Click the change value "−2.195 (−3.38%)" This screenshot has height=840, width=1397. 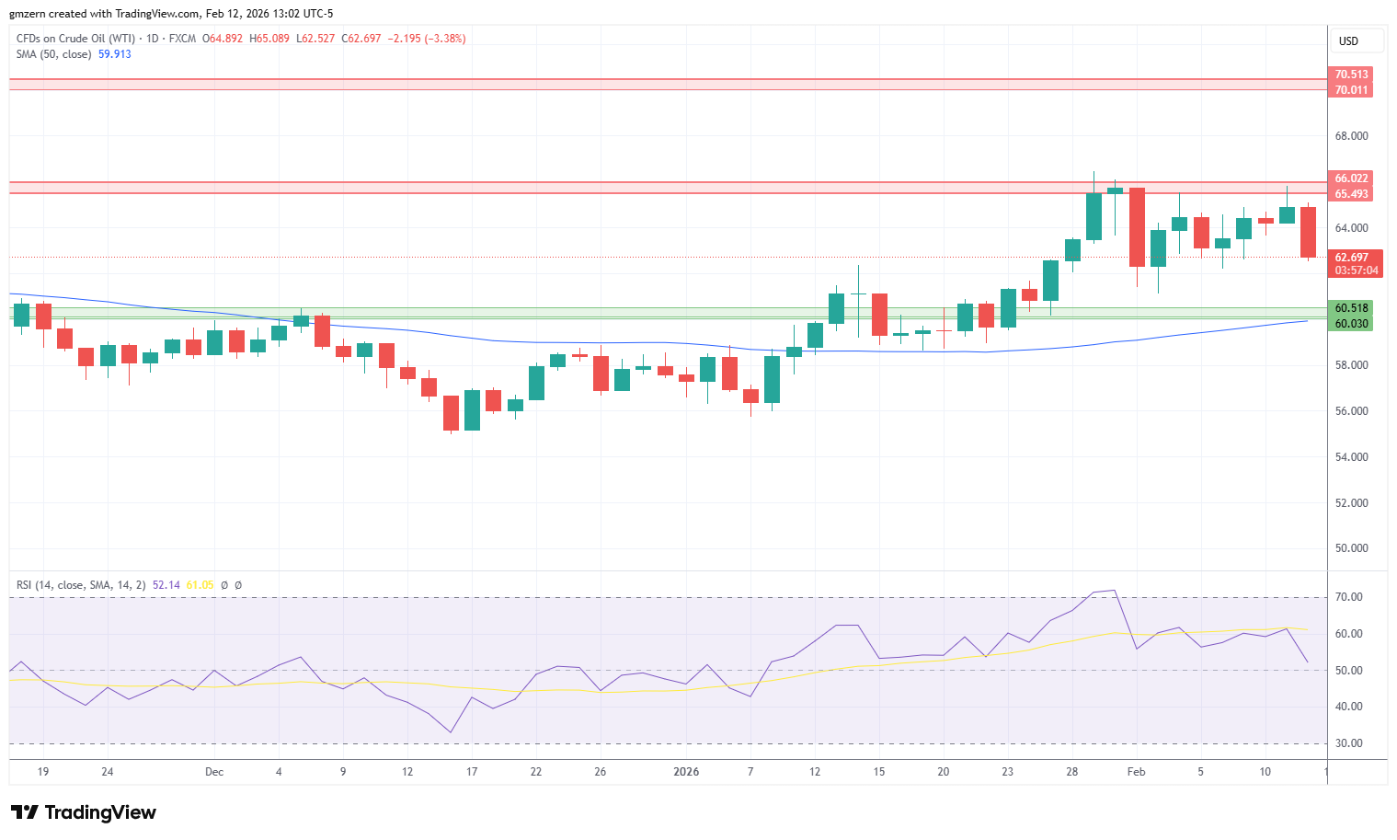[x=427, y=39]
